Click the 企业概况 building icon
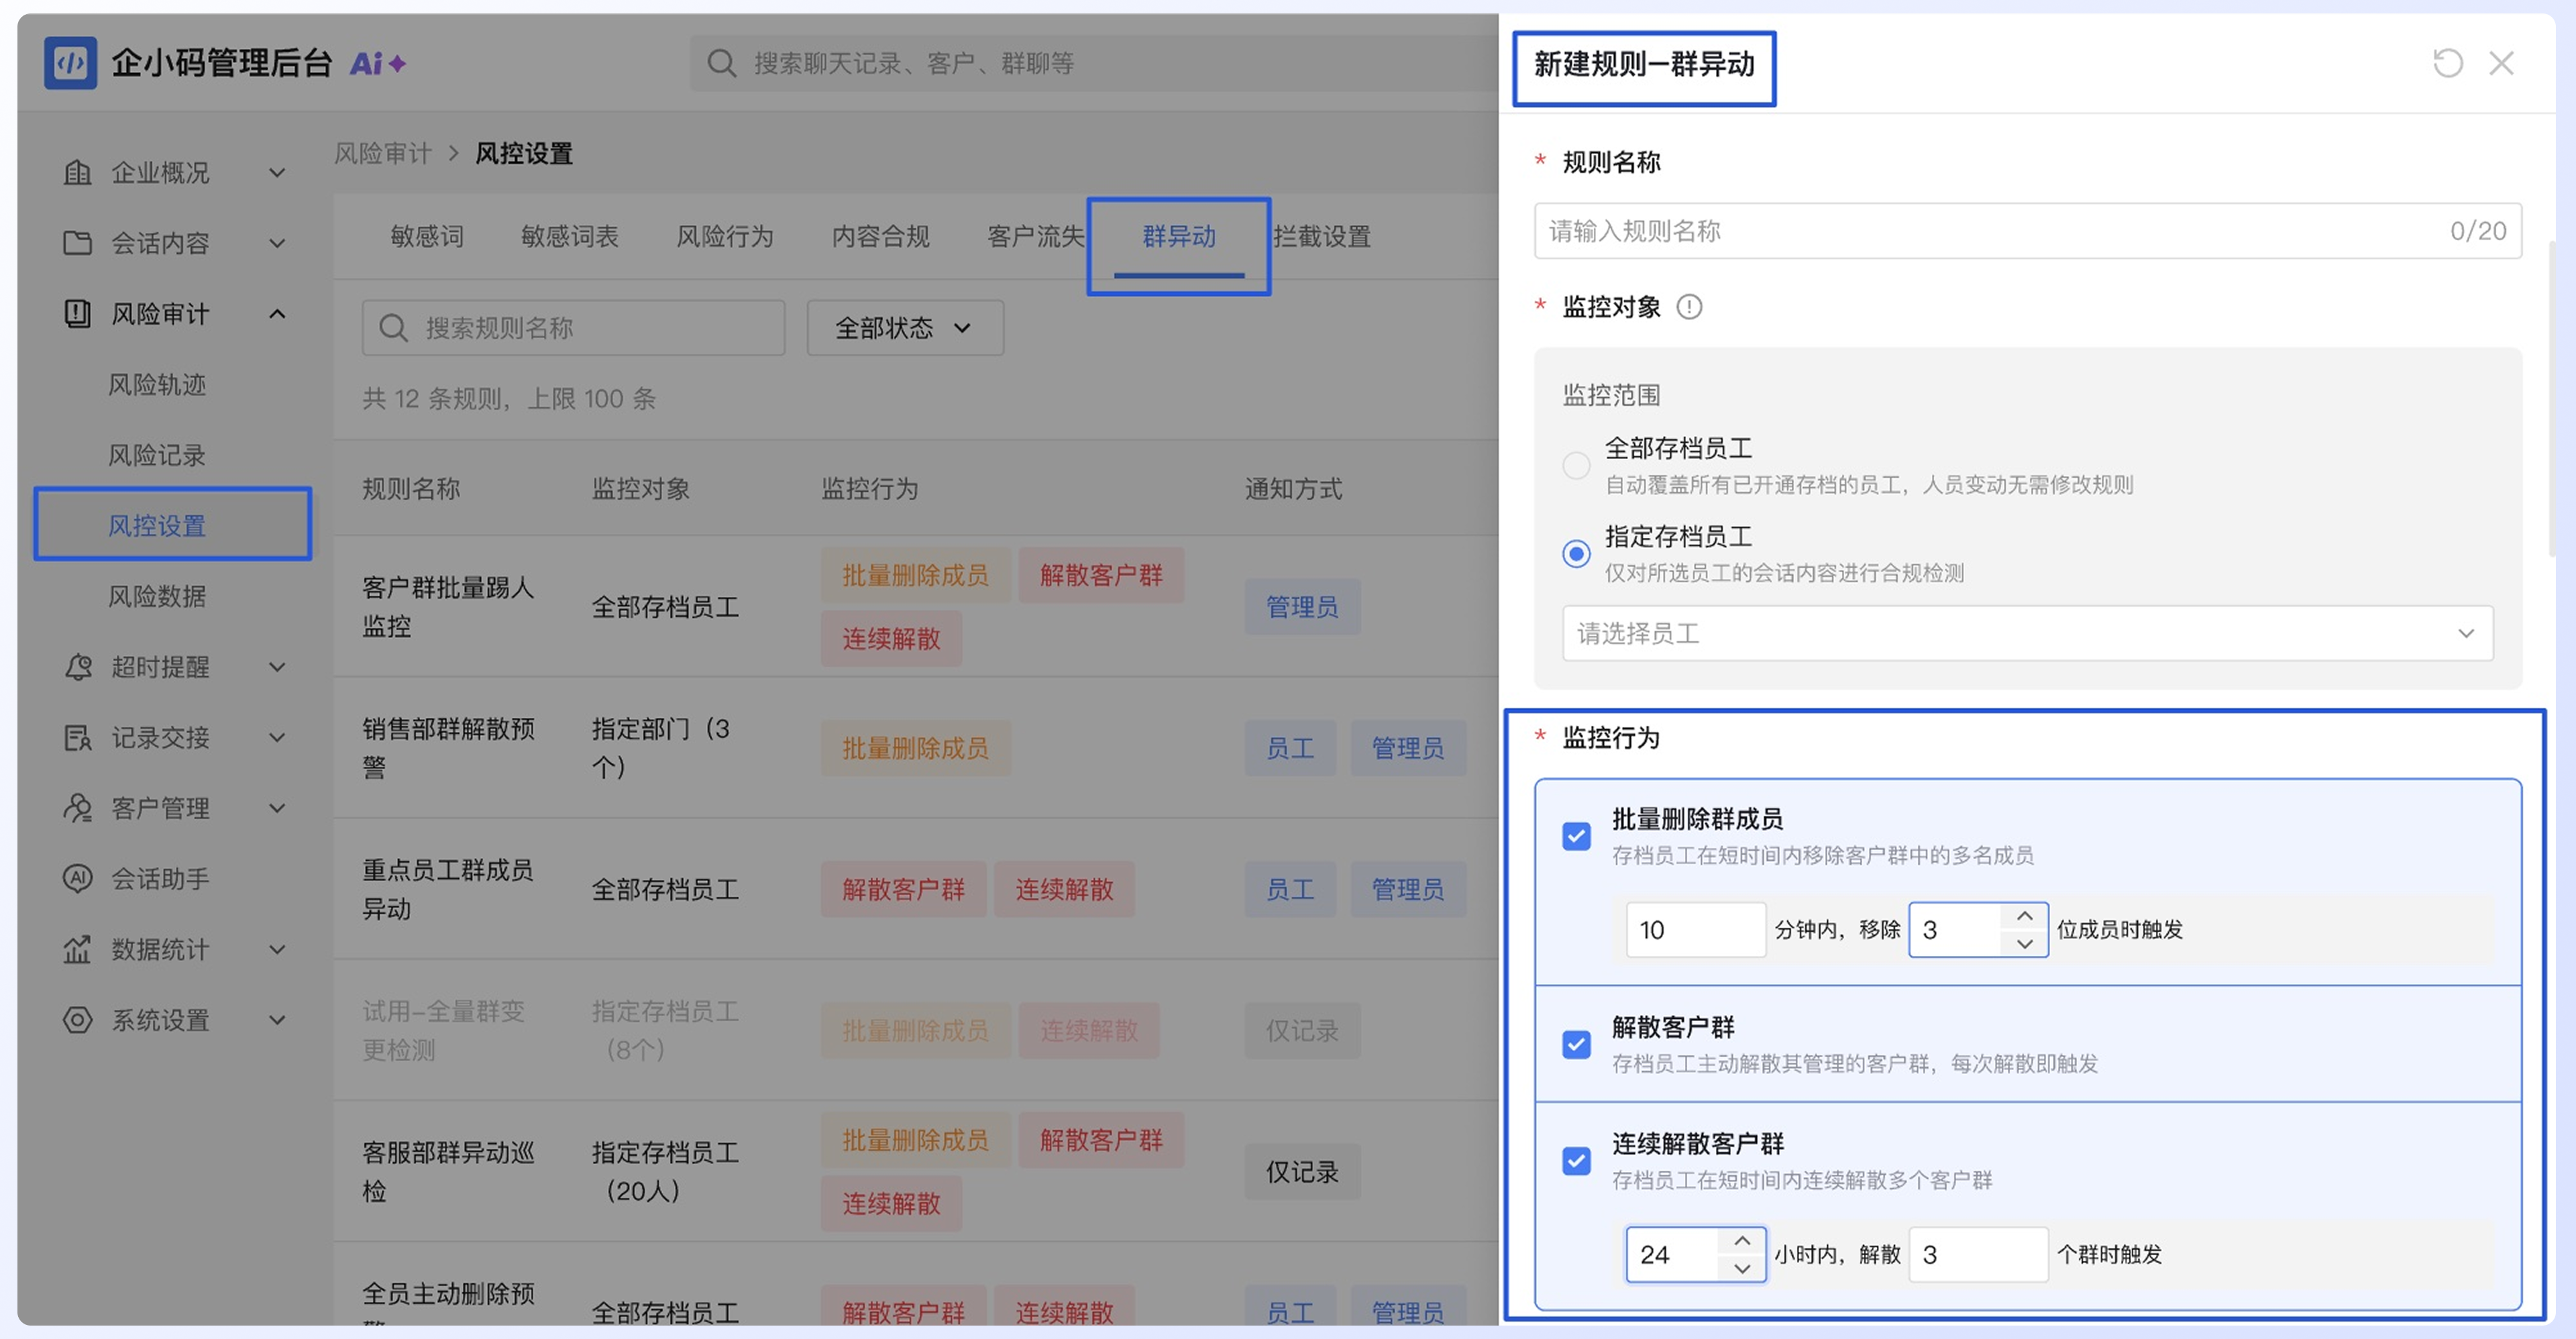Image resolution: width=2576 pixels, height=1339 pixels. [77, 173]
